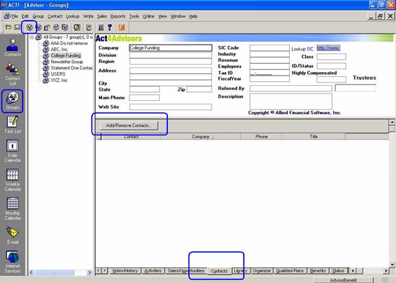396x283 pixels.
Task: Click in the Main Phone input field
Action: click(x=144, y=98)
